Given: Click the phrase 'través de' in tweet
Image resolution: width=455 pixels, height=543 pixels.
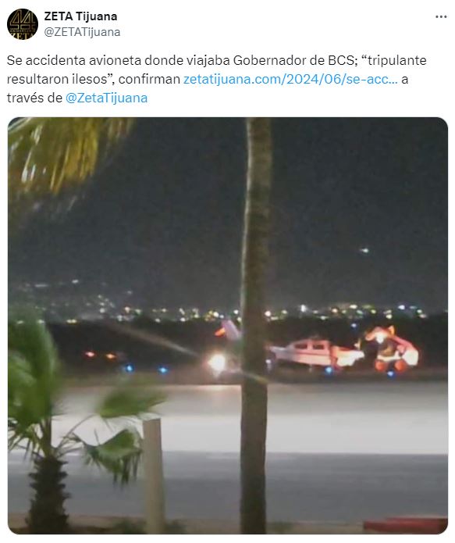Looking at the screenshot, I should pyautogui.click(x=34, y=98).
